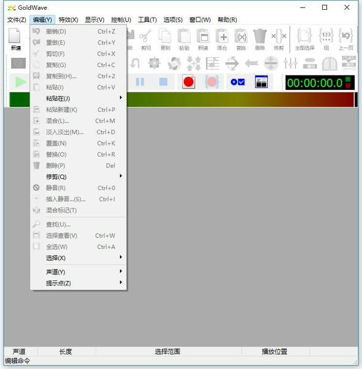This screenshot has height=369, width=362.
Task: Click the Replace (替换) toolbar icon
Action: coord(241,39)
